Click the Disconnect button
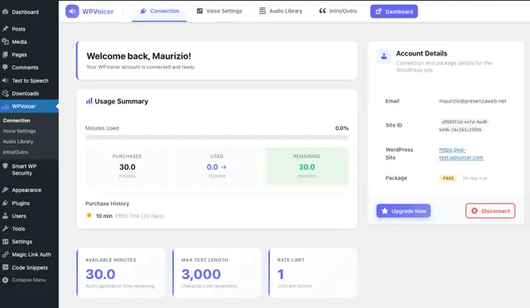The height and width of the screenshot is (308, 530). coord(490,210)
